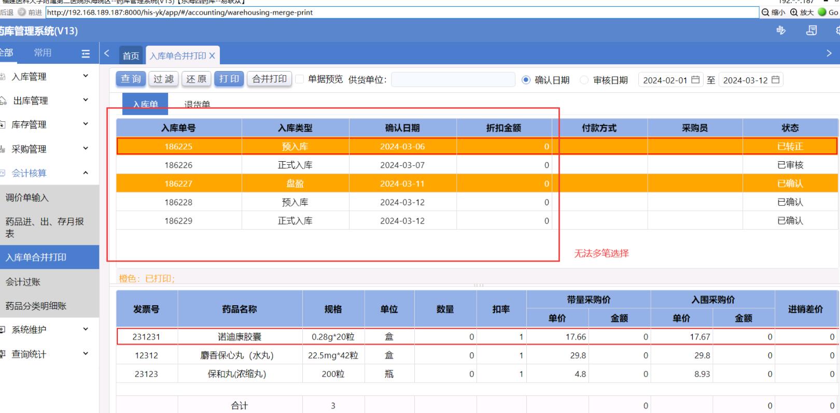Click the 诺迪康胶囊 drug name cell
The image size is (840, 413).
(240, 337)
